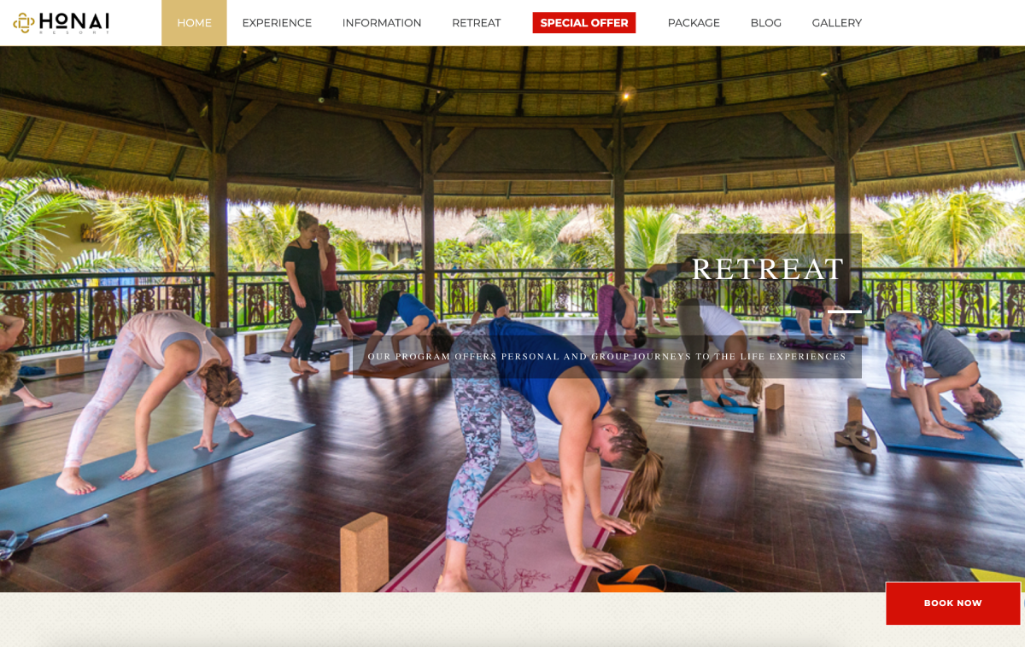Viewport: 1025px width, 647px height.
Task: Click the standing instructor in the banner photo
Action: [x=303, y=290]
